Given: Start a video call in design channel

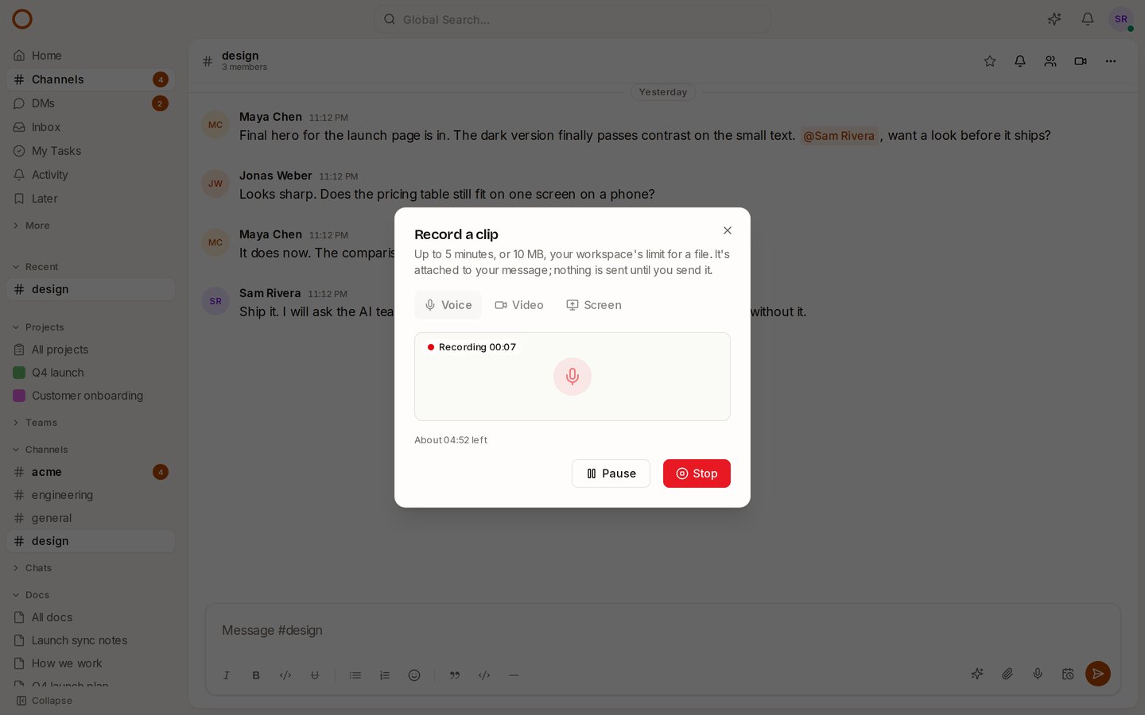Looking at the screenshot, I should 1081,61.
